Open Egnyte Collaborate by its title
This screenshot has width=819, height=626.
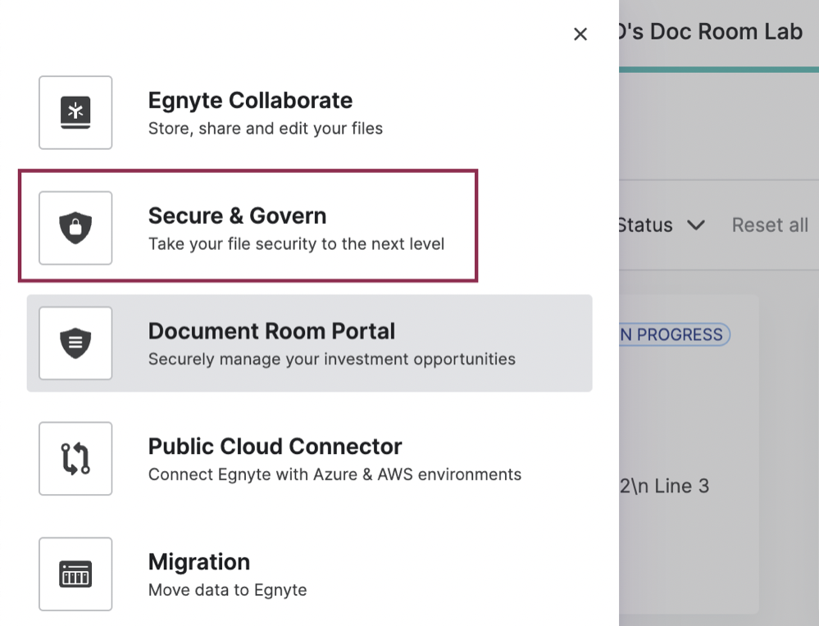coord(250,100)
